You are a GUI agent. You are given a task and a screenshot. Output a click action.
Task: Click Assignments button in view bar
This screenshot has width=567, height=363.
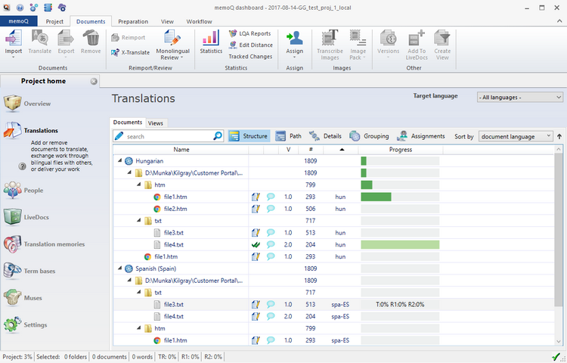pos(422,136)
